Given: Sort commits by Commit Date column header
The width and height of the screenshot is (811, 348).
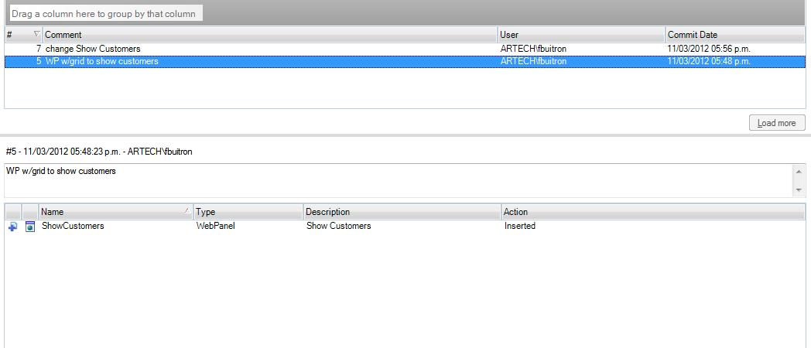Looking at the screenshot, I should click(x=735, y=35).
